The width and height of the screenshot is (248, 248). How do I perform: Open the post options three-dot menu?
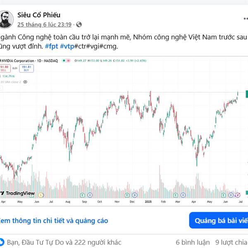(246, 19)
